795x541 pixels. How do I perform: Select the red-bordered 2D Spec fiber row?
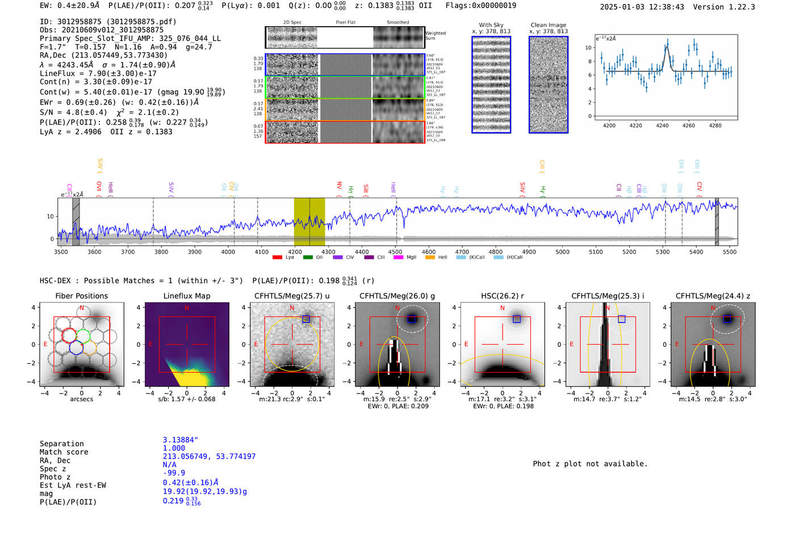pos(345,132)
